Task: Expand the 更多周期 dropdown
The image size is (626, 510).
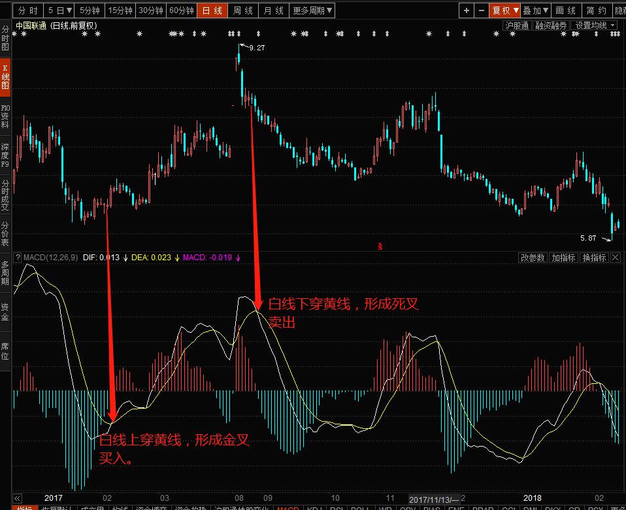Action: (x=312, y=10)
